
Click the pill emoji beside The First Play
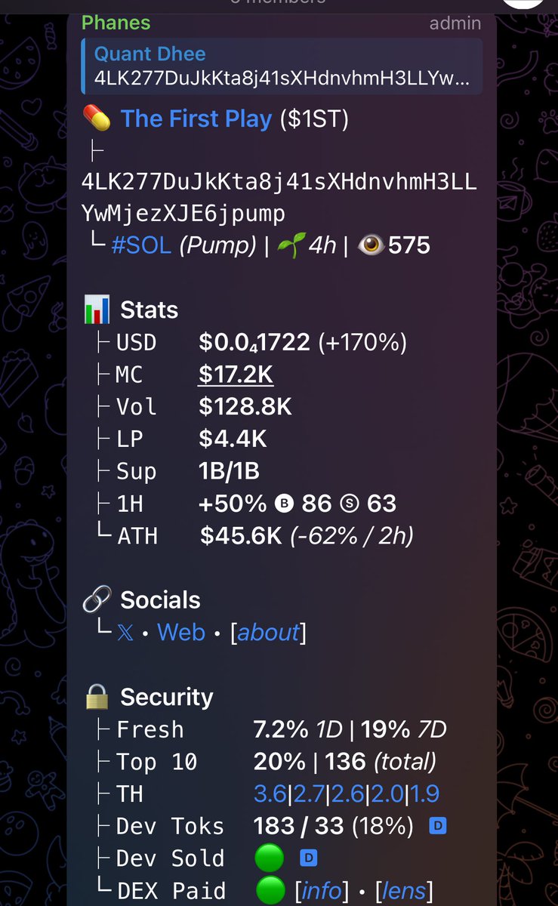pyautogui.click(x=97, y=119)
